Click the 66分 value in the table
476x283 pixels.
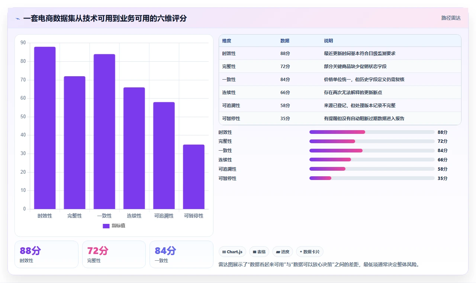point(285,92)
